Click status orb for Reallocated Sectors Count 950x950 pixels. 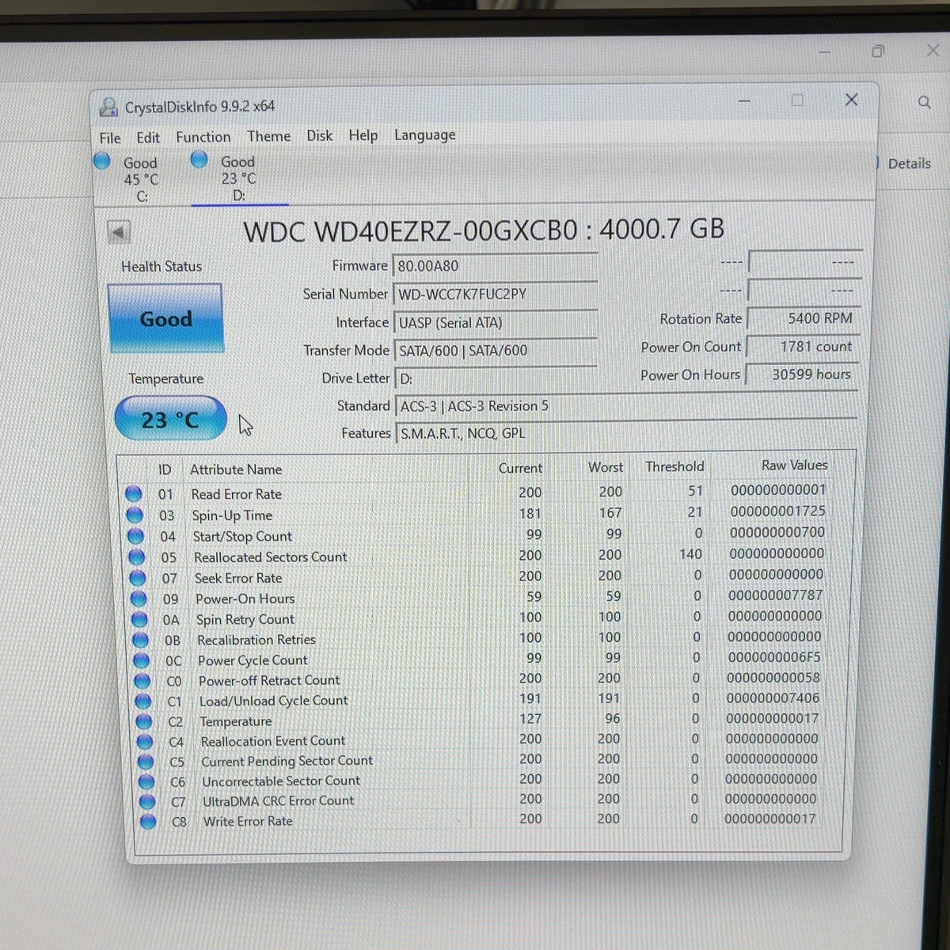tap(137, 557)
